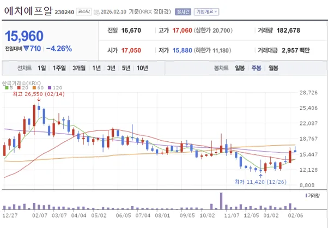Click the stock code 230240
This screenshot has height=228, width=328.
point(64,12)
